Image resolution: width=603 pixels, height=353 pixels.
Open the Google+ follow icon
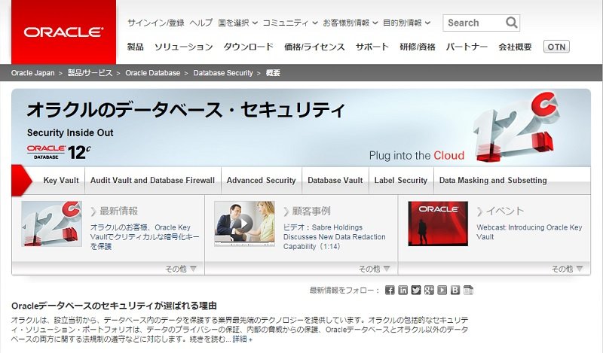point(429,290)
